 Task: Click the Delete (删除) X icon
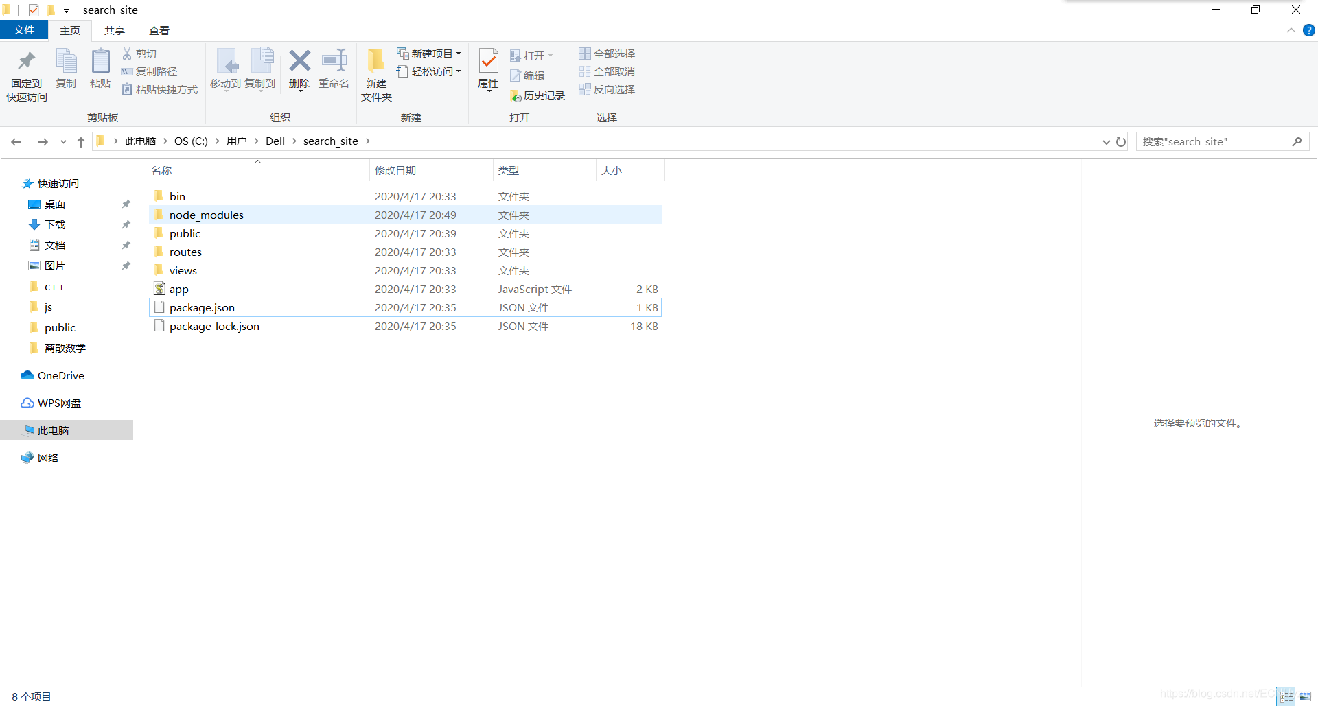pos(299,60)
